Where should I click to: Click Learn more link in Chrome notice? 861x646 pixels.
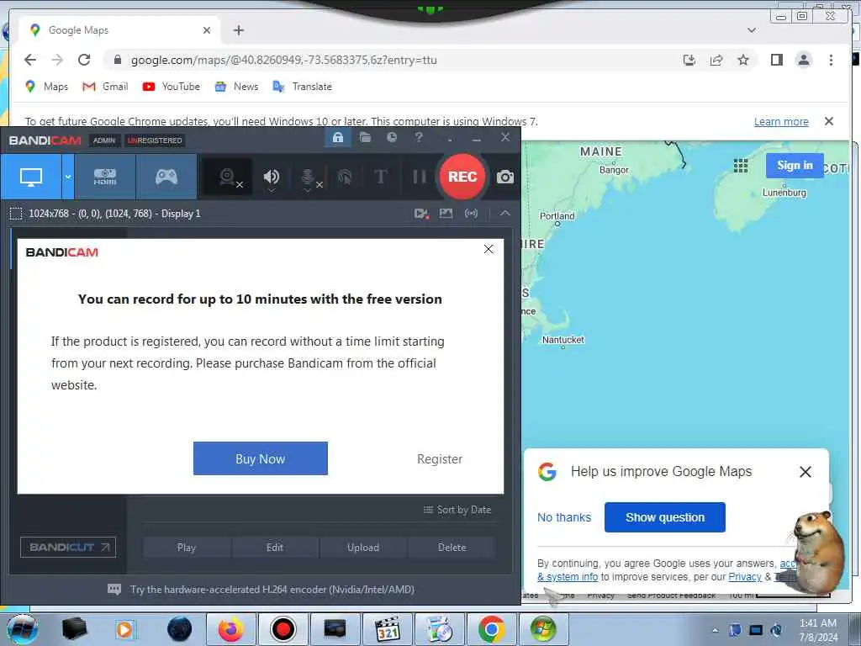tap(781, 121)
